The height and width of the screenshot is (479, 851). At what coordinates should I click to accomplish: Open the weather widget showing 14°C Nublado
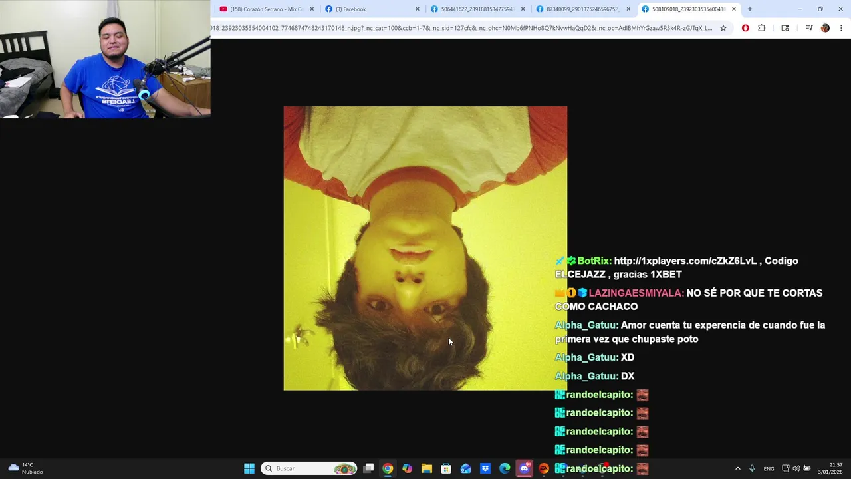click(x=25, y=468)
